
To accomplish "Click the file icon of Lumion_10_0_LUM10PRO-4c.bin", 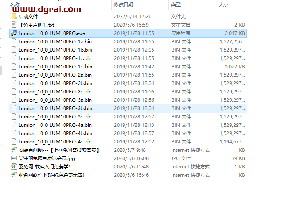I will pyautogui.click(x=14, y=142).
